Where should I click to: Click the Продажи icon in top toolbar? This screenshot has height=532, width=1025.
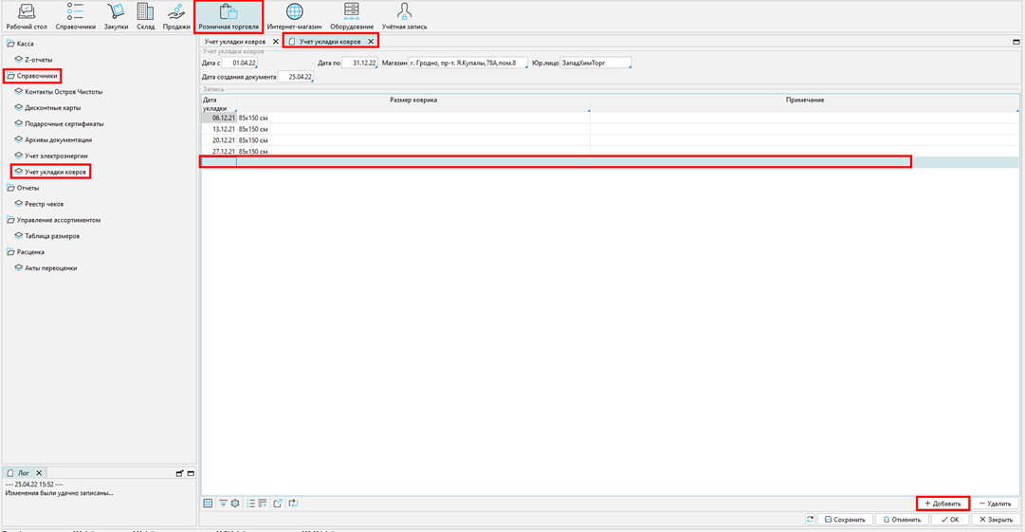(x=176, y=16)
